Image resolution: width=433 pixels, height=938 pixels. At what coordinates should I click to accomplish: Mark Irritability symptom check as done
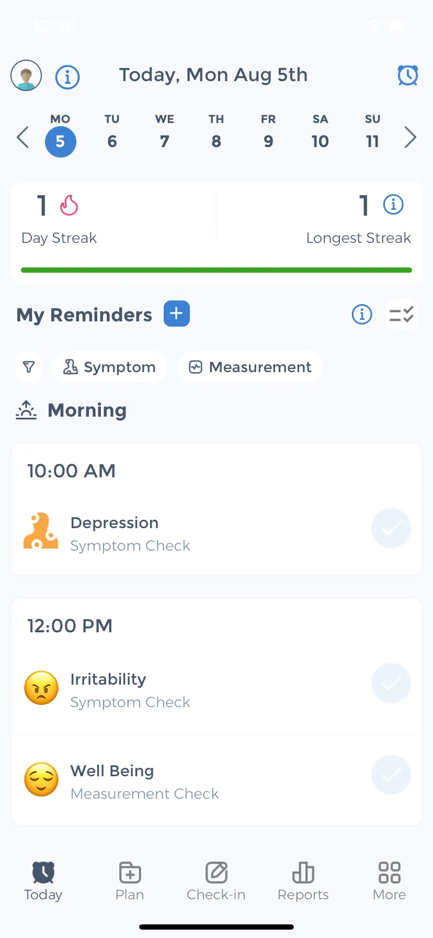[x=391, y=683]
